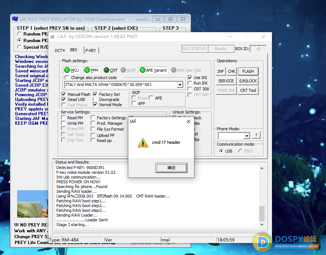Start flashing with the FLASH button

coord(248,71)
